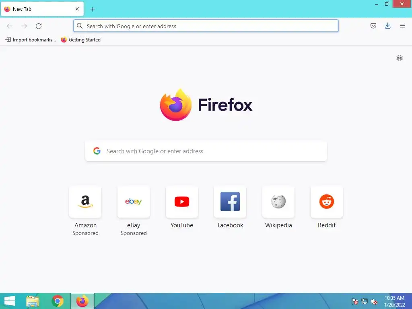Viewport: 412px width, 309px height.
Task: Open File Explorer from taskbar
Action: point(33,301)
